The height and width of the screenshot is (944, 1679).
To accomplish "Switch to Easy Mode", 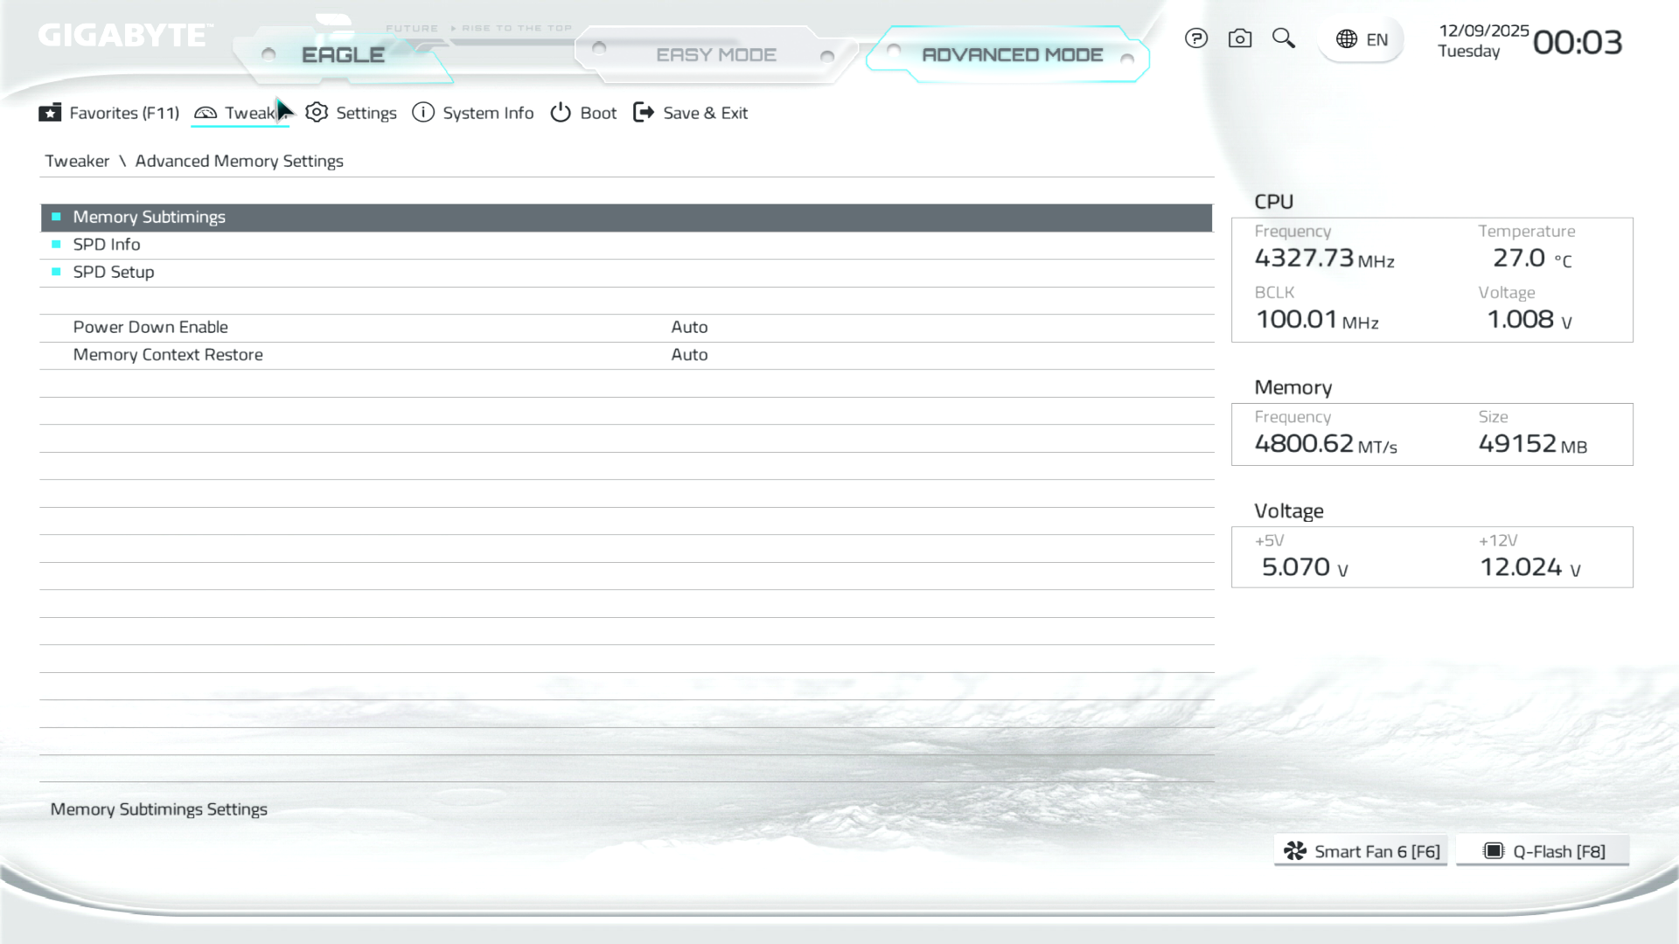I will tap(715, 55).
